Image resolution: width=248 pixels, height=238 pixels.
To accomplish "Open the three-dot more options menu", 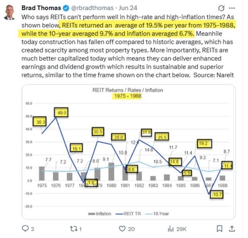I will coord(232,8).
